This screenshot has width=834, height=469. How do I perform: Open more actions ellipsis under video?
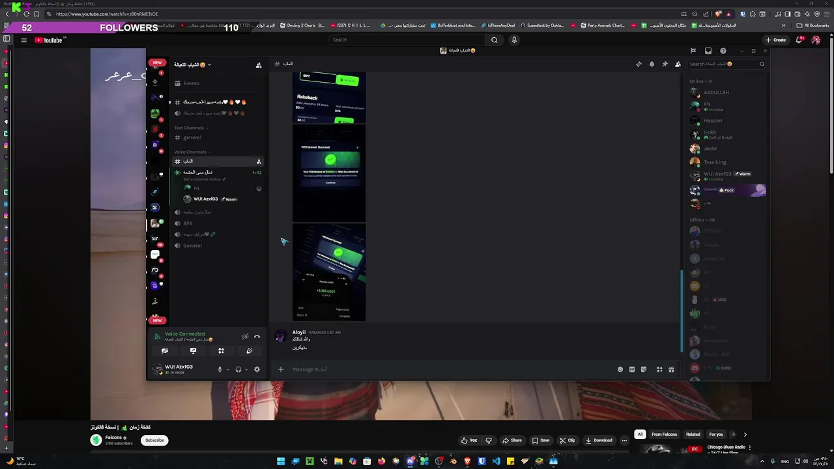(x=624, y=440)
